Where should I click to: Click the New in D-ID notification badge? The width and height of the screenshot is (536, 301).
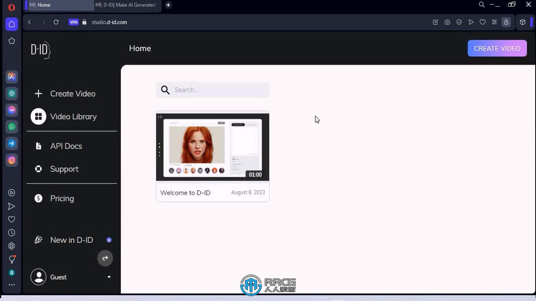[x=109, y=240]
